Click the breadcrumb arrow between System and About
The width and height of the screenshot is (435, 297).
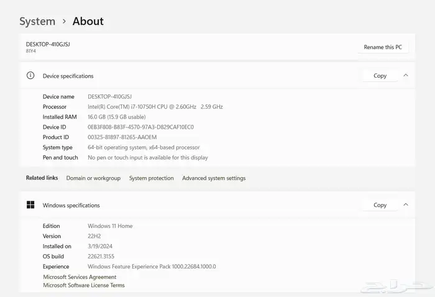coord(64,22)
